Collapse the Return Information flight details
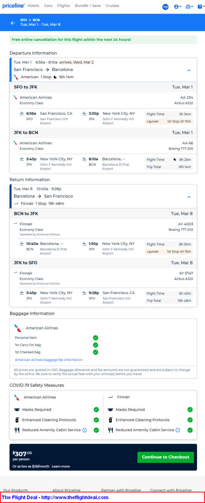The image size is (205, 503). 189,197
